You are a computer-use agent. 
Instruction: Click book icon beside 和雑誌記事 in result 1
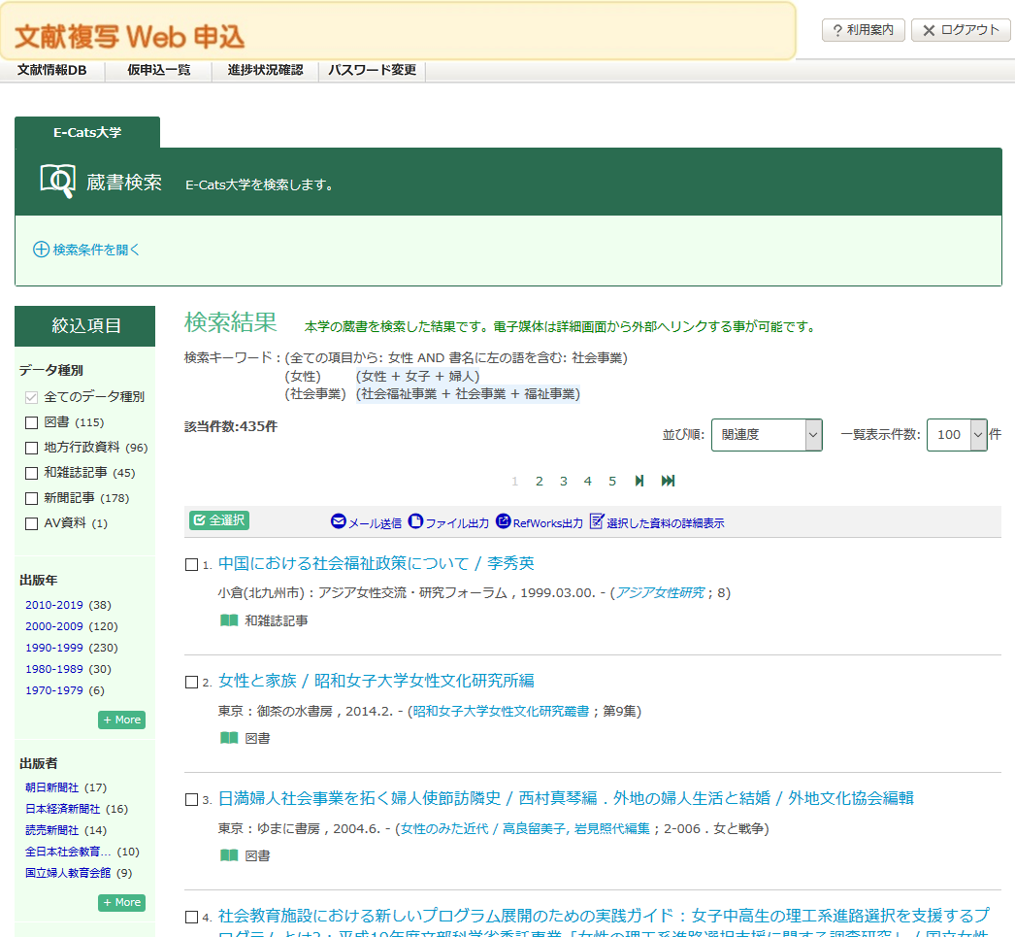229,620
